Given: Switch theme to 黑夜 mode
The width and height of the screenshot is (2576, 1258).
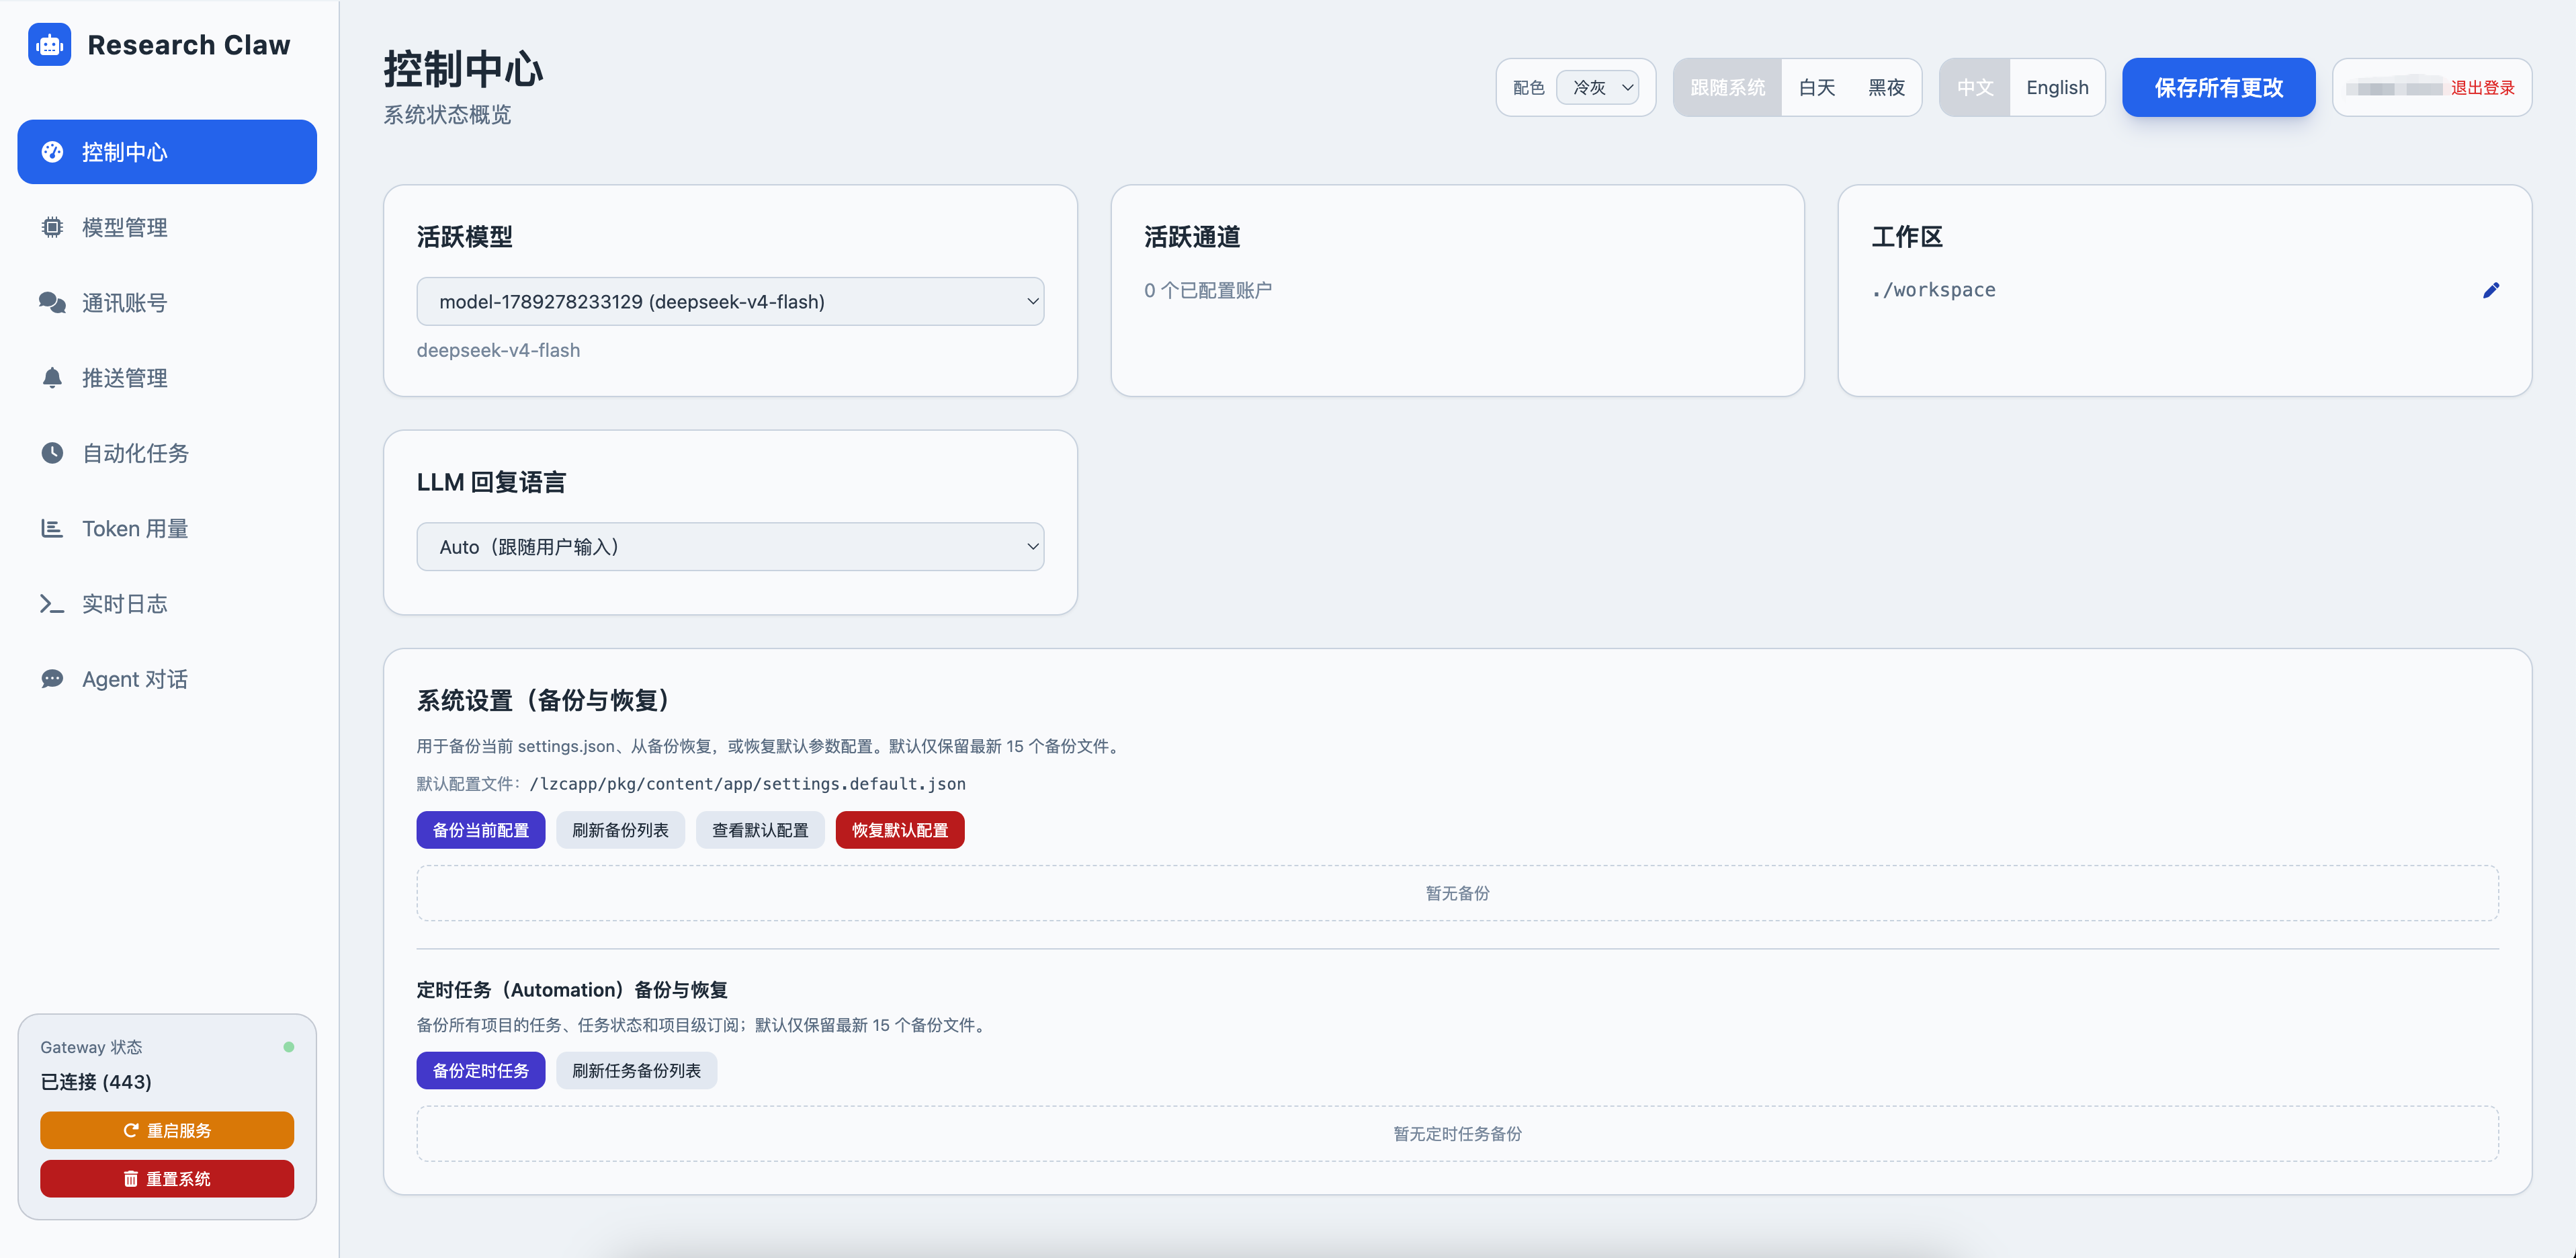Looking at the screenshot, I should (1886, 88).
